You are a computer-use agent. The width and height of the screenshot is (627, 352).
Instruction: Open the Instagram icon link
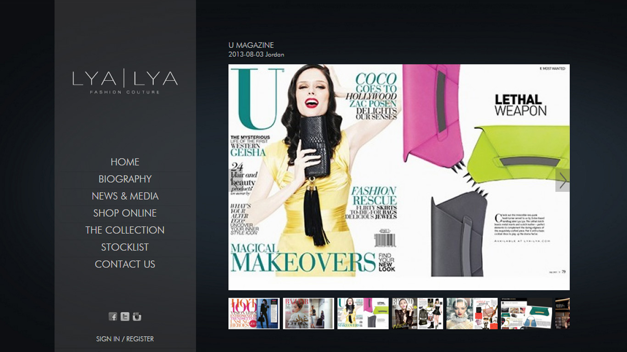[x=137, y=316]
